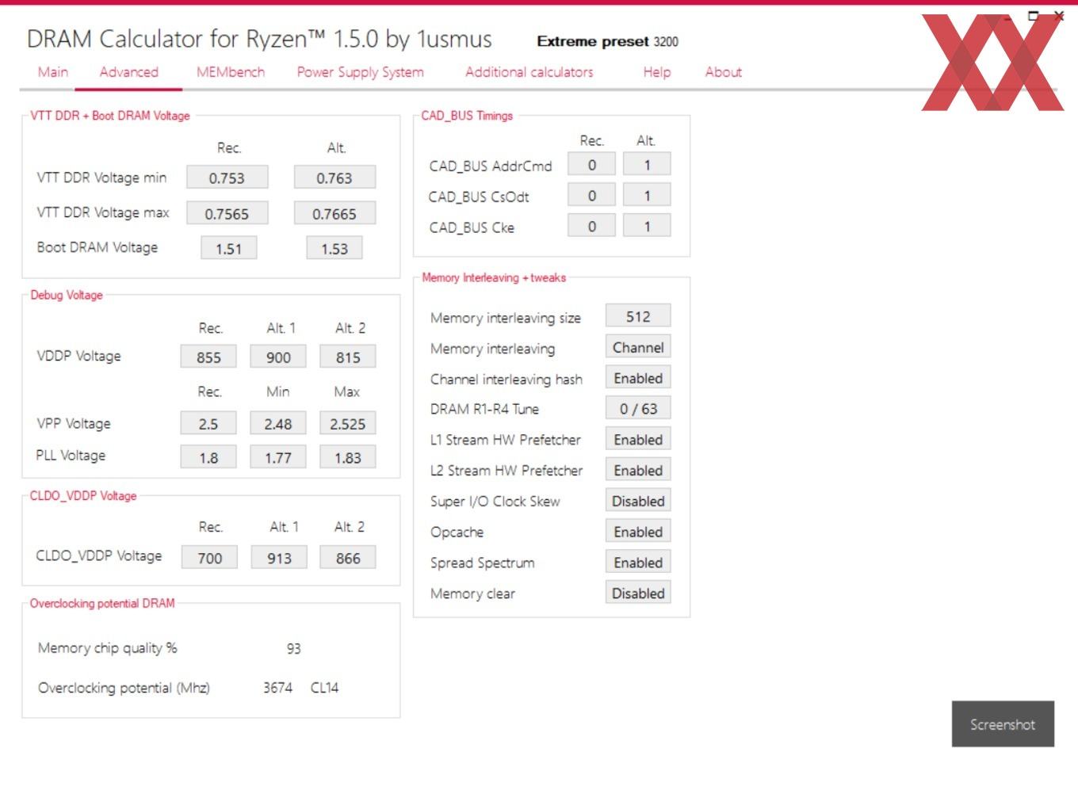Open the Main tab

click(53, 72)
